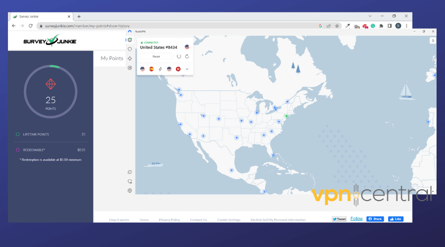This screenshot has width=445, height=247.
Task: Select the green connected server dot on map
Action: tap(286, 116)
